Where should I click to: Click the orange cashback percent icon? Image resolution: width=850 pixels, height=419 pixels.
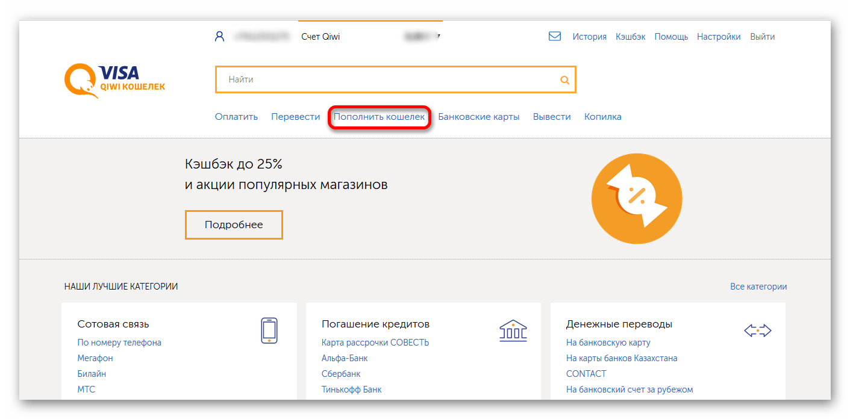[x=637, y=198]
